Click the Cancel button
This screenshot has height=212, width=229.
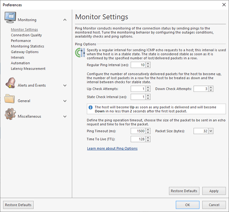click(x=214, y=205)
